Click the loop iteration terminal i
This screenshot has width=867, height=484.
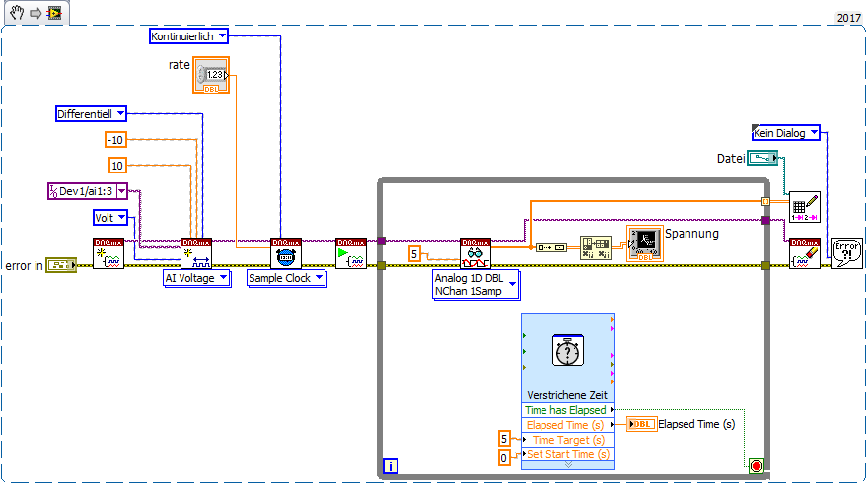(390, 466)
